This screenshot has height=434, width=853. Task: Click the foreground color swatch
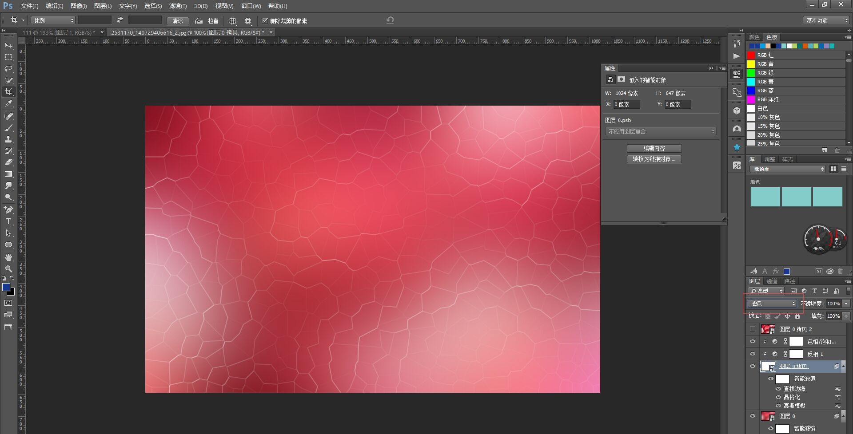point(6,287)
